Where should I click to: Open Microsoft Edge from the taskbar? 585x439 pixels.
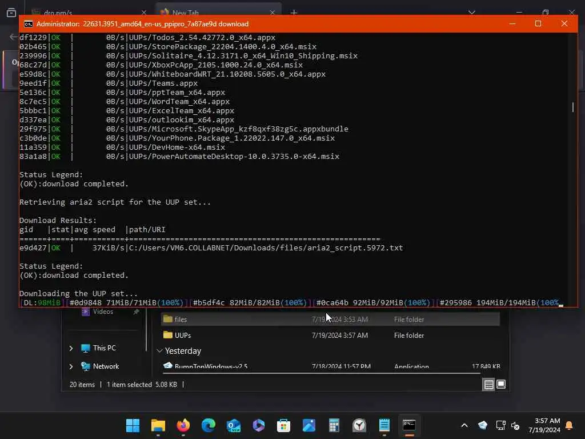click(x=209, y=425)
